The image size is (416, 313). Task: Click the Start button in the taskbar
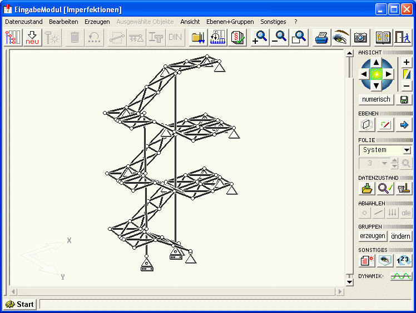pos(20,304)
